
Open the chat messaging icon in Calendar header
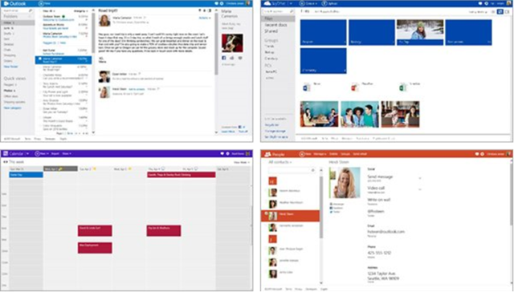[x=222, y=153]
